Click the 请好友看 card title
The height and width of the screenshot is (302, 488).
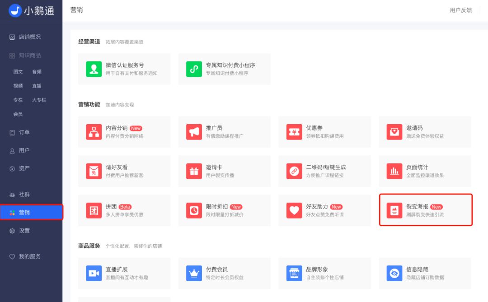117,167
